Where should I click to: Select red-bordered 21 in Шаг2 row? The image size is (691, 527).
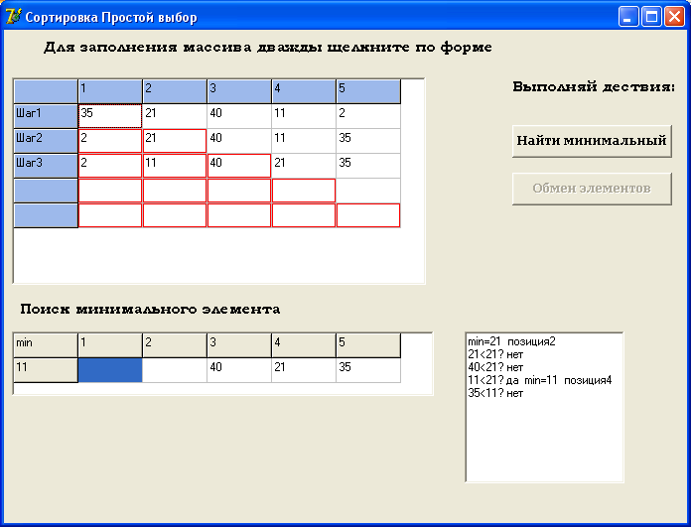click(175, 141)
